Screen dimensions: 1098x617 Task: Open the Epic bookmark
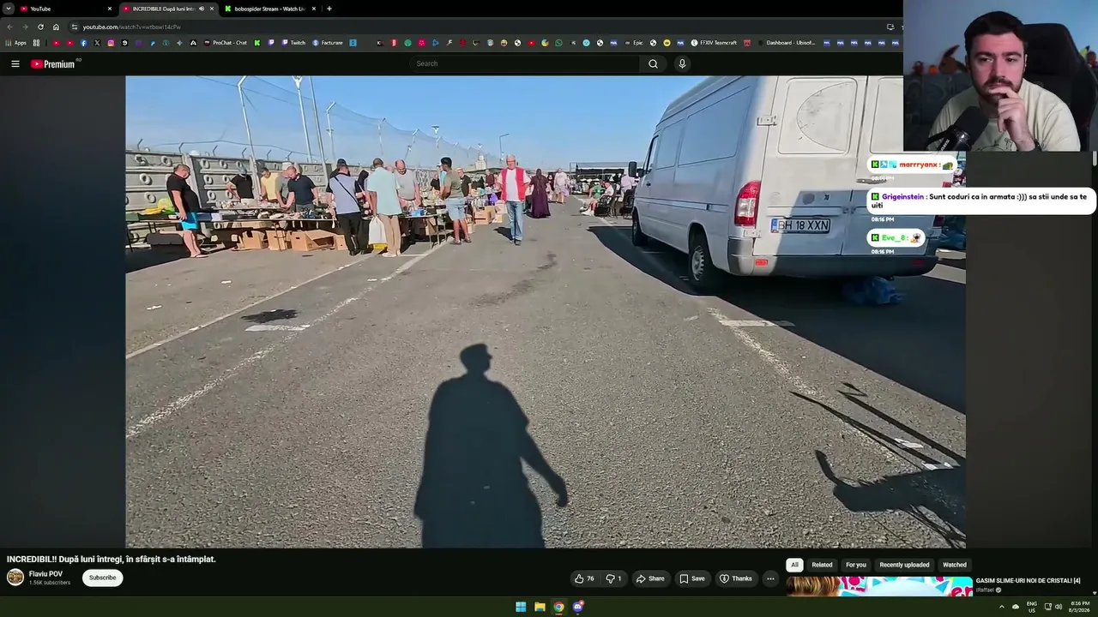coord(633,43)
